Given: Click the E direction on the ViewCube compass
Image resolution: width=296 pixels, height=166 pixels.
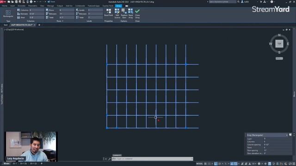Looking at the screenshot, I should click(x=288, y=44).
